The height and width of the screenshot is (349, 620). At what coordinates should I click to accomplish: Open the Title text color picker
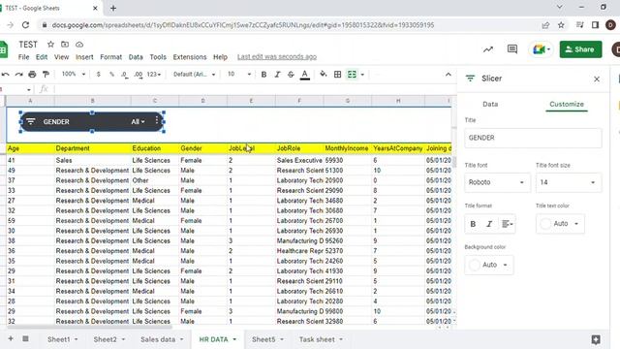point(560,224)
